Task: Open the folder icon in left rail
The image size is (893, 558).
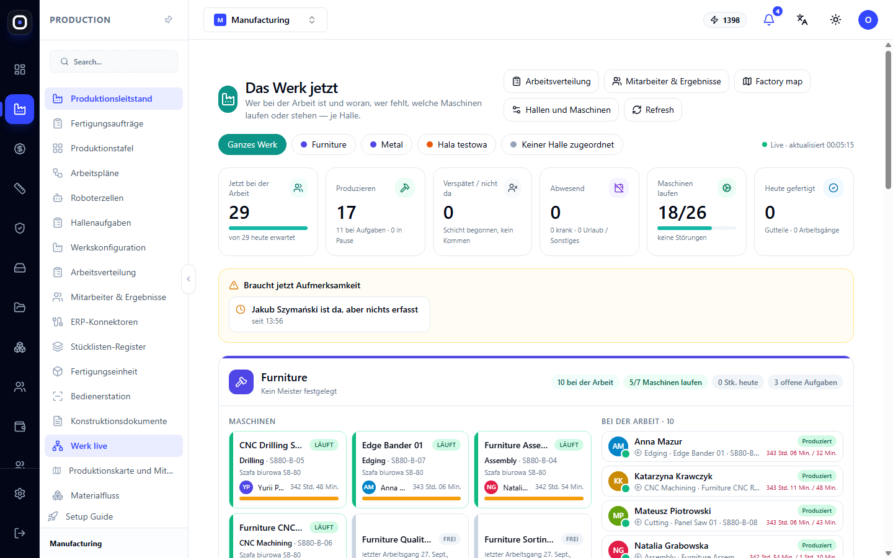Action: (20, 308)
